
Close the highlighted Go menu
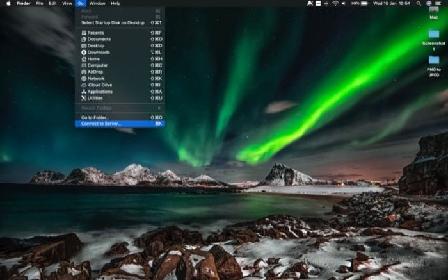click(x=81, y=3)
